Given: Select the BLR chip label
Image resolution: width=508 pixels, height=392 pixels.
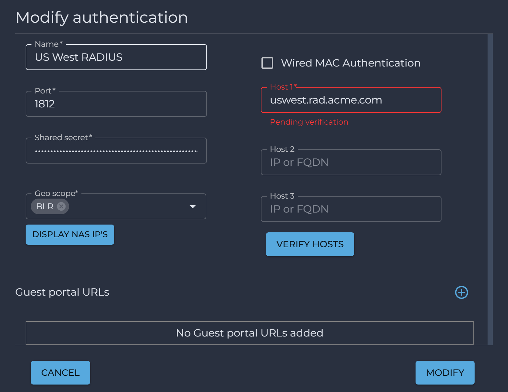Looking at the screenshot, I should (x=45, y=206).
